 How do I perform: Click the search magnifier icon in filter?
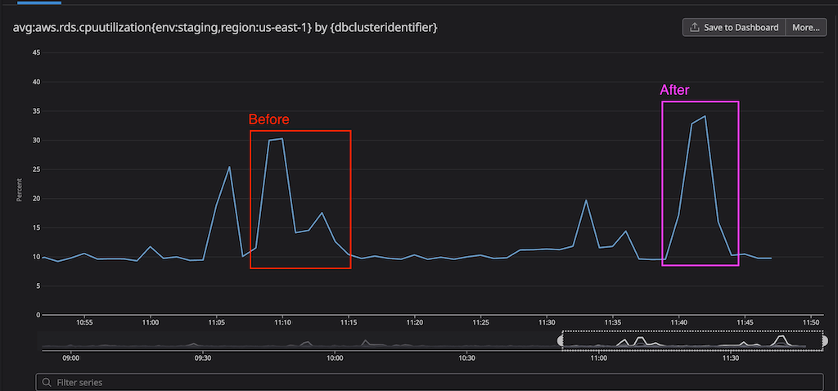pos(47,382)
